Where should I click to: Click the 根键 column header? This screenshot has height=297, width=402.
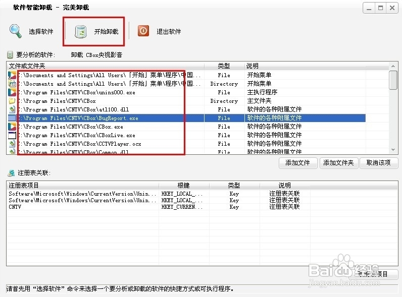[183, 186]
